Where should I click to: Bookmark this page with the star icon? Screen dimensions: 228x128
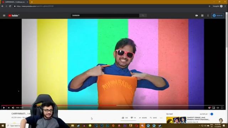pyautogui.click(x=209, y=6)
